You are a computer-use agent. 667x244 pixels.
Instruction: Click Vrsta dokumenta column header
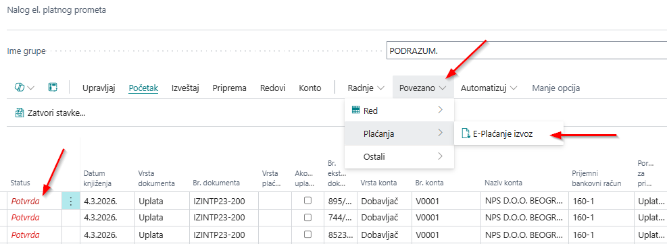pos(157,178)
